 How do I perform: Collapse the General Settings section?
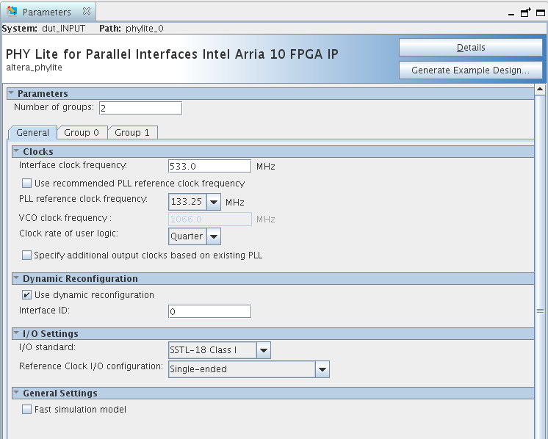coord(16,393)
